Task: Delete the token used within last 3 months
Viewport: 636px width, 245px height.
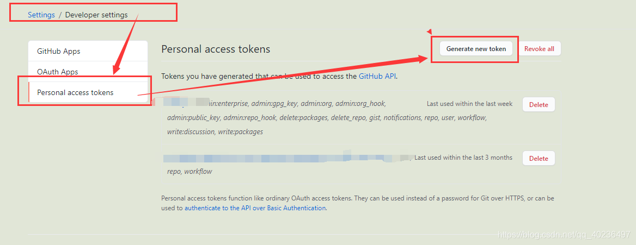Action: 539,158
